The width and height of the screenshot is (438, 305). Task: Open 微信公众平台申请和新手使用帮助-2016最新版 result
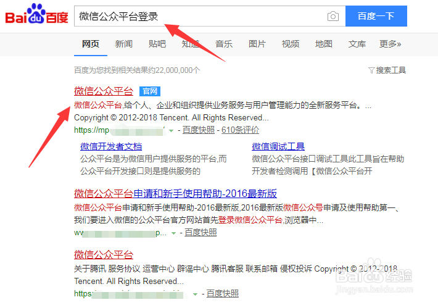175,193
